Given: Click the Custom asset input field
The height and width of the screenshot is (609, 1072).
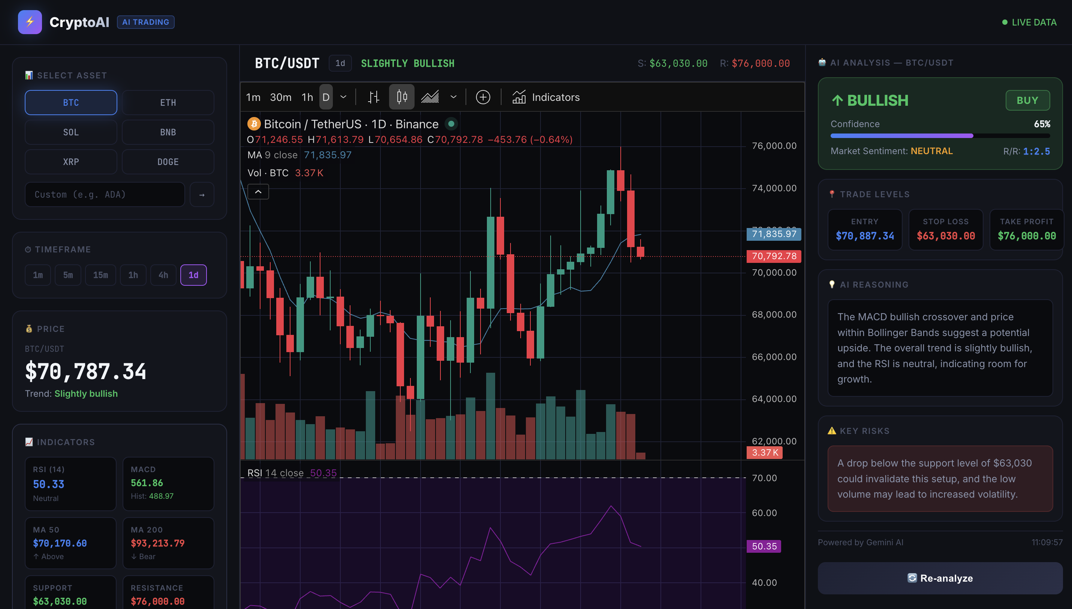Looking at the screenshot, I should pyautogui.click(x=105, y=194).
